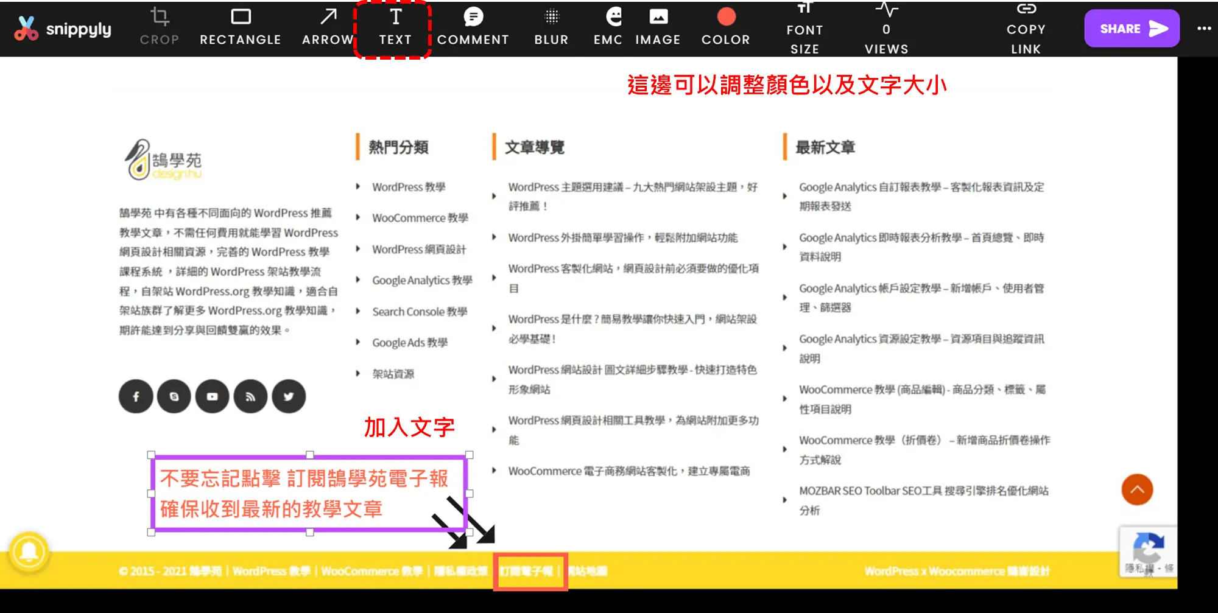Select the Crop tool
The image size is (1218, 613).
pyautogui.click(x=160, y=26)
